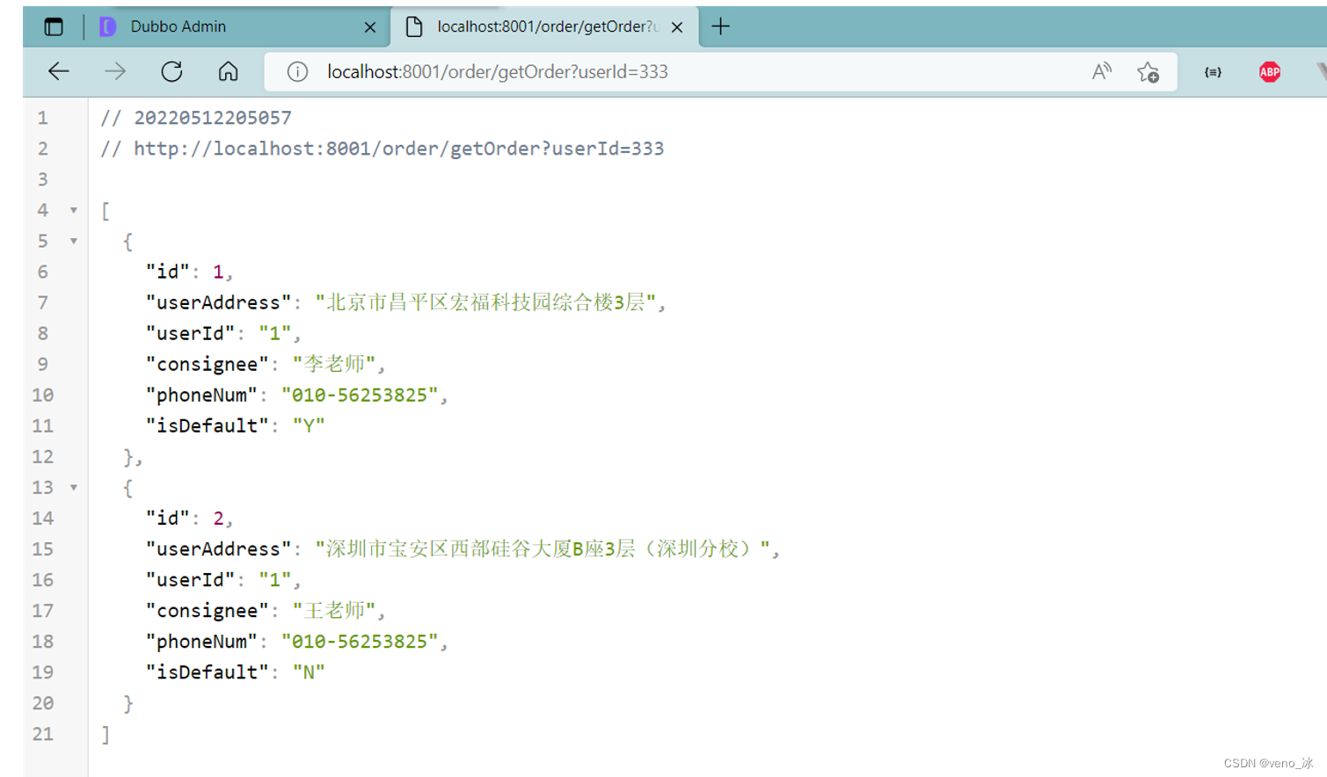Open a new browser tab
Image resolution: width=1327 pixels, height=777 pixels.
coord(720,26)
